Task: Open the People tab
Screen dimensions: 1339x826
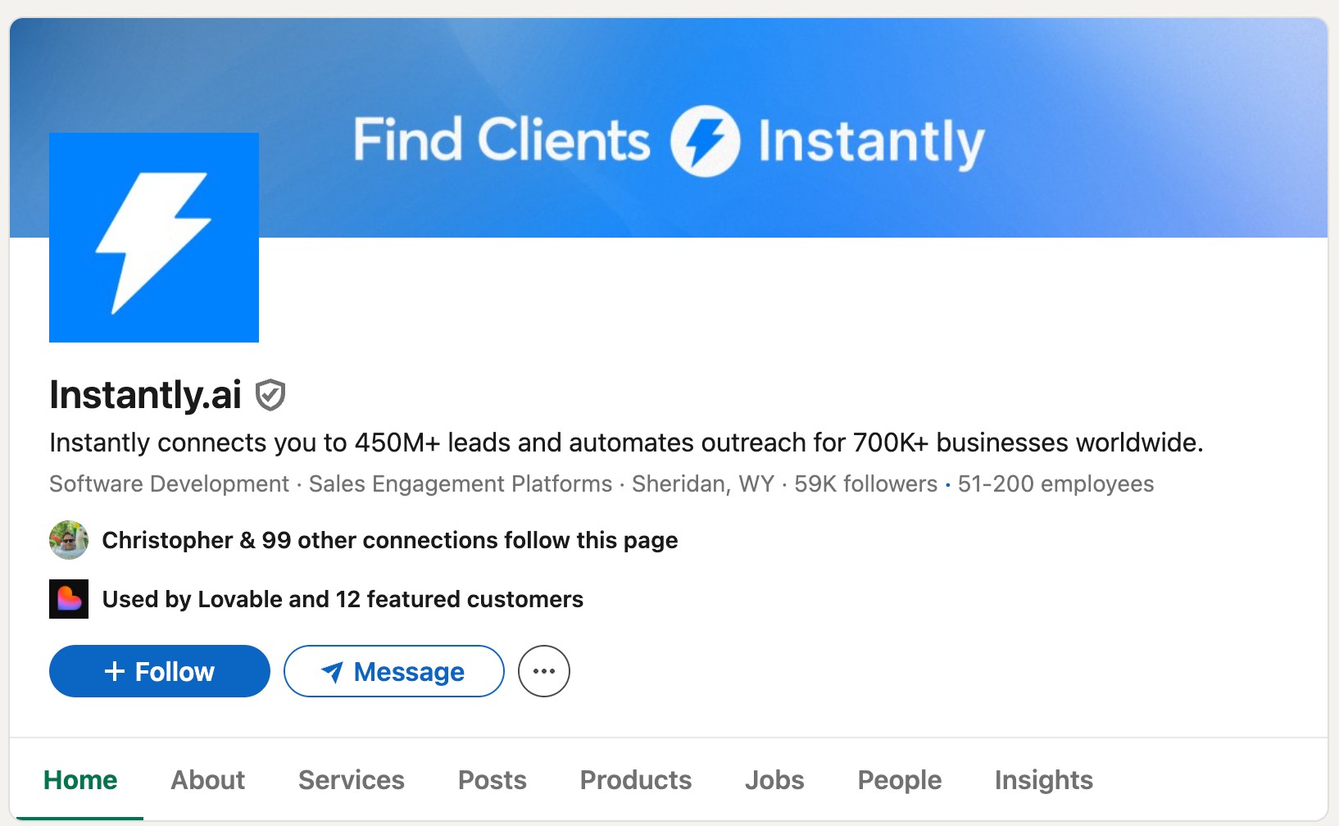Action: 899,780
